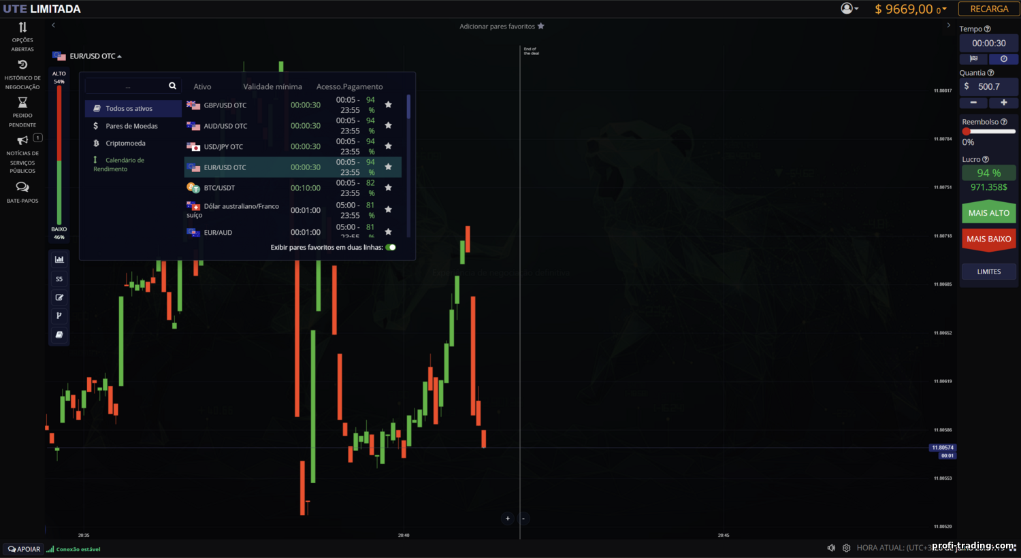This screenshot has height=558, width=1021.
Task: Select the Criptomoeda category
Action: point(125,144)
